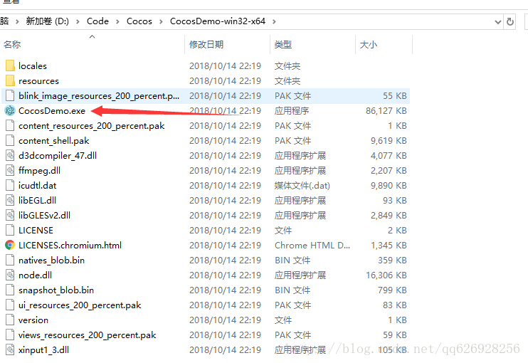The image size is (528, 363).
Task: Click the libGLESv2.dll file icon
Action: coord(10,215)
